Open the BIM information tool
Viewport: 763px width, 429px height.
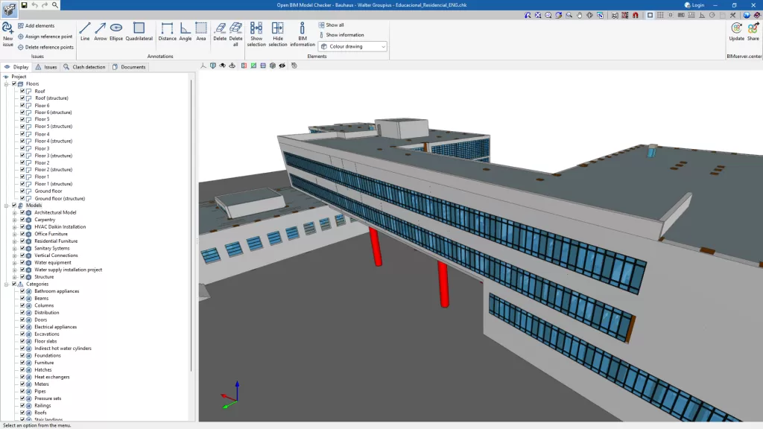click(x=303, y=34)
